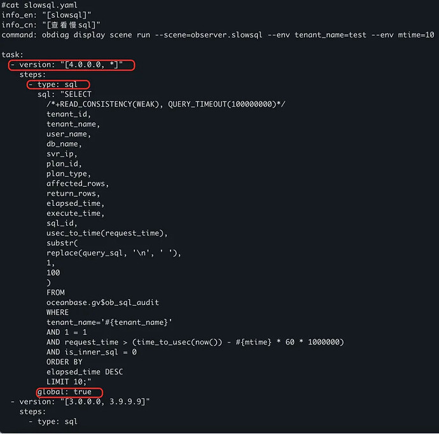Viewport: 439px width, 434px height.
Task: Click the circled 'type: sql' entry
Action: 59,85
